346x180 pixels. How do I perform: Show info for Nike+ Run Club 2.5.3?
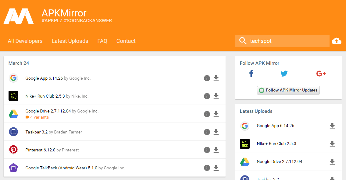click(x=207, y=96)
